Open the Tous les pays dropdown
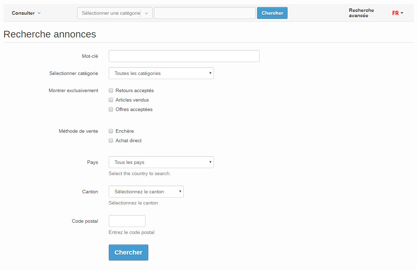The width and height of the screenshot is (417, 270). pos(161,162)
